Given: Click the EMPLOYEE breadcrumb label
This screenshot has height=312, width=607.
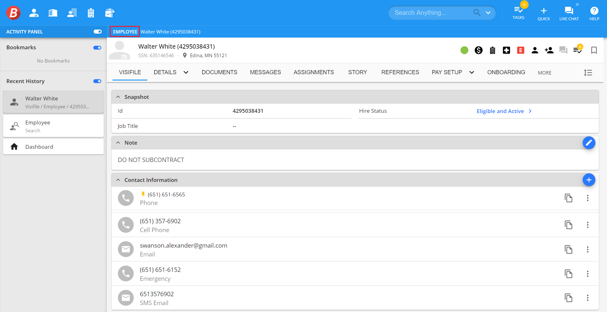Looking at the screenshot, I should pyautogui.click(x=125, y=32).
